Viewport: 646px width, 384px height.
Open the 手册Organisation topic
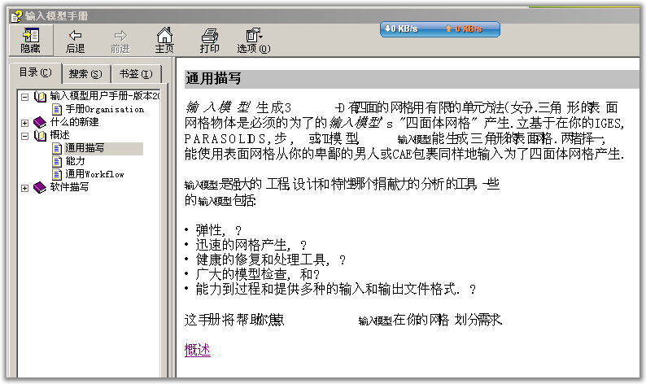[x=105, y=109]
